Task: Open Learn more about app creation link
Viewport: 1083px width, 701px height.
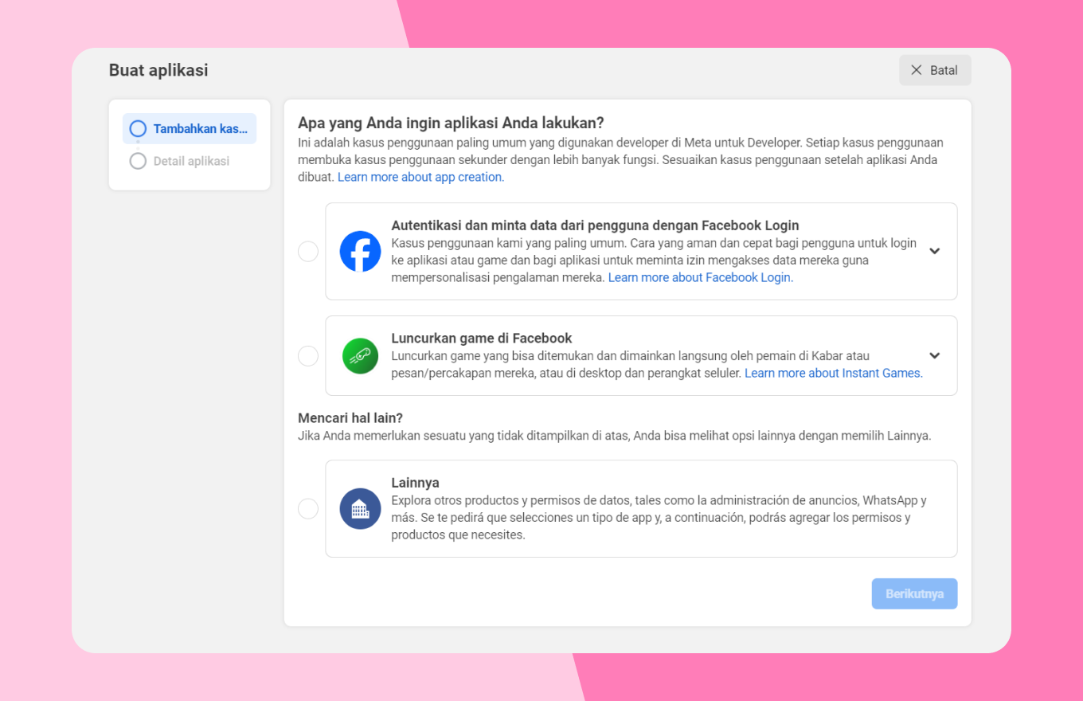Action: (x=420, y=177)
